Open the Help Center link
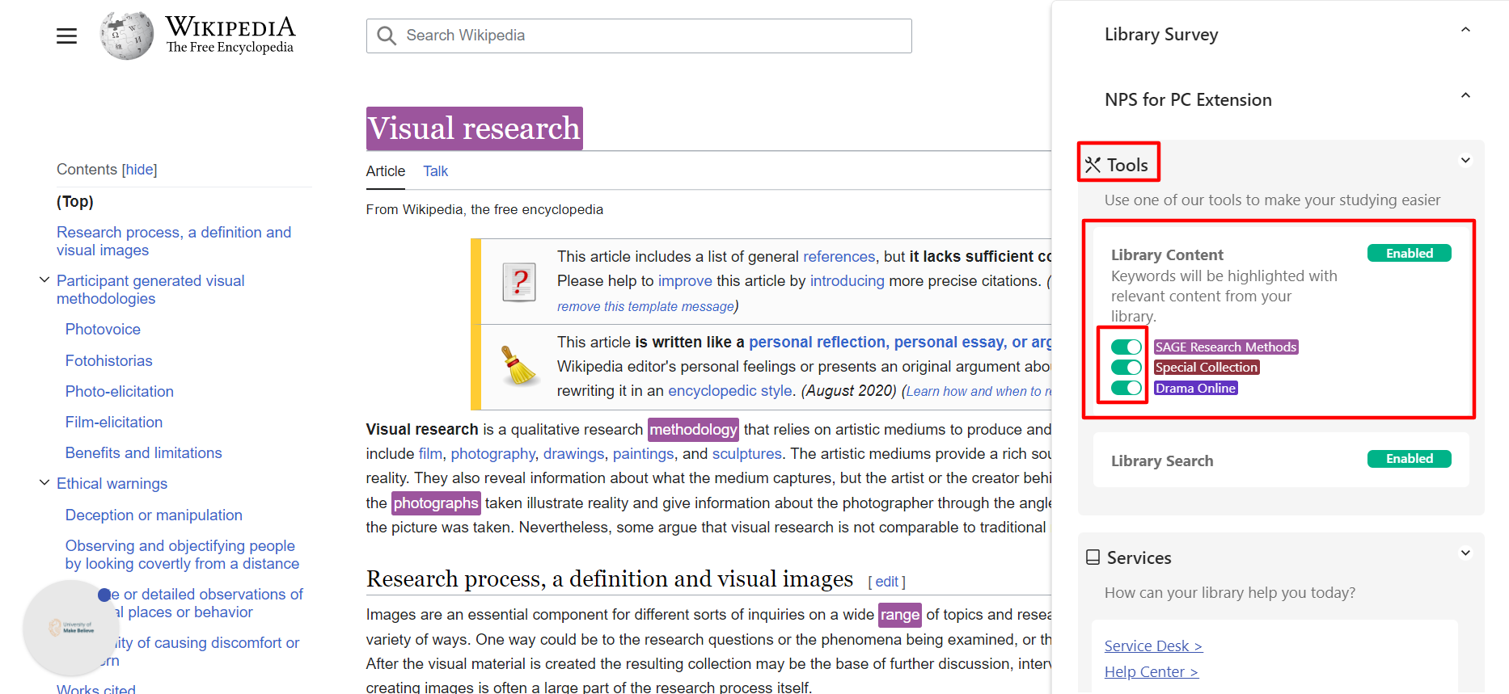This screenshot has height=694, width=1509. tap(1151, 671)
